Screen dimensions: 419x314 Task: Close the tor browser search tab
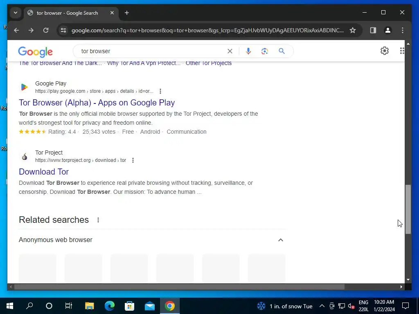(x=112, y=13)
